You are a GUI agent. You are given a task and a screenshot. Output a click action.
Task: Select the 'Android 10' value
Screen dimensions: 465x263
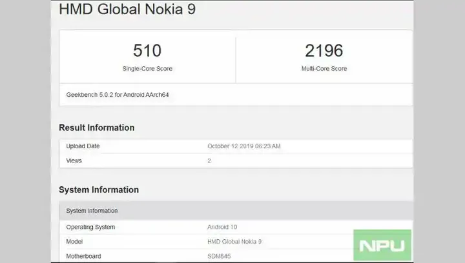222,227
